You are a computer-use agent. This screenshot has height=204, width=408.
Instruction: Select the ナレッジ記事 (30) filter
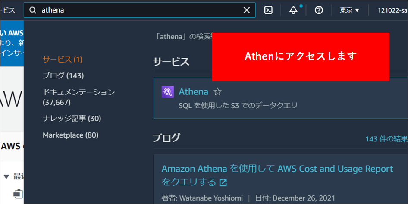(72, 118)
